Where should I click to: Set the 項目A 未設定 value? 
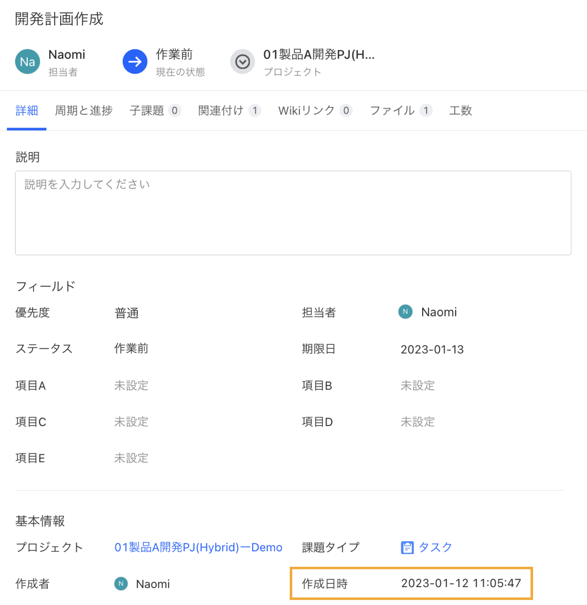(131, 386)
